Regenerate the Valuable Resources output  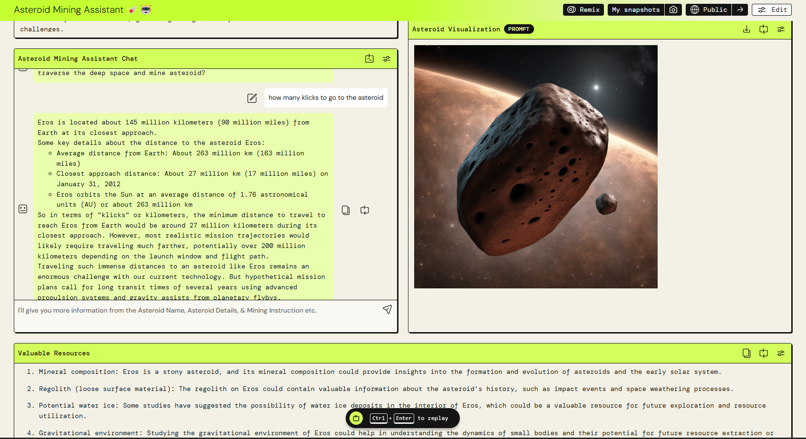[x=764, y=353]
